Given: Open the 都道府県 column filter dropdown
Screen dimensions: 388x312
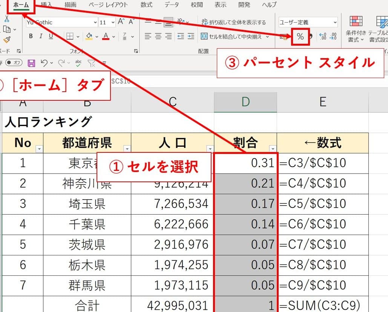Looking at the screenshot, I should point(127,149).
